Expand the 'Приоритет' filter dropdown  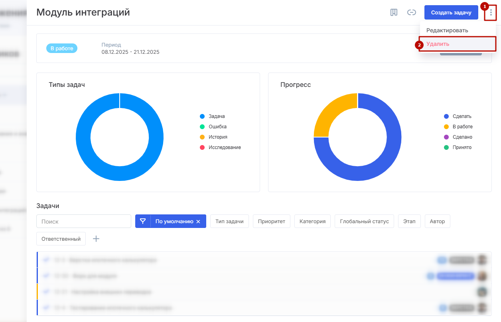point(271,222)
